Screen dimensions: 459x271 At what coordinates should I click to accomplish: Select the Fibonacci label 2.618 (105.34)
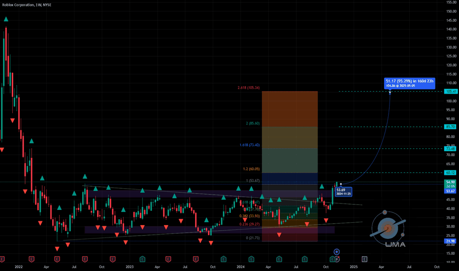point(249,88)
